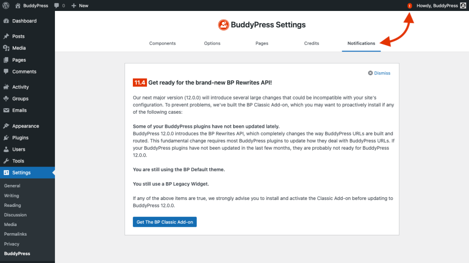Click the Media library icon in sidebar
This screenshot has width=469, height=263.
6,48
